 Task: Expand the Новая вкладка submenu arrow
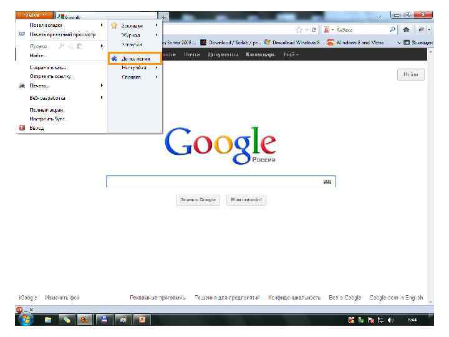[102, 25]
